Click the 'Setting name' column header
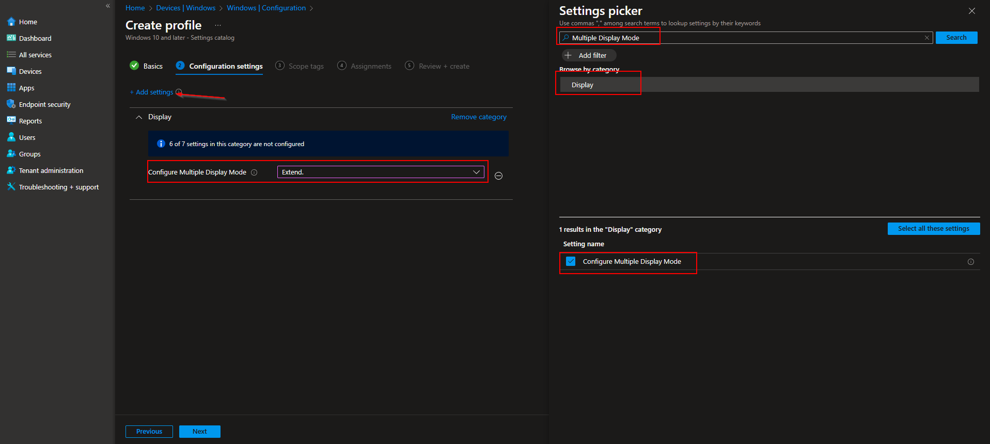990x444 pixels. pyautogui.click(x=584, y=244)
